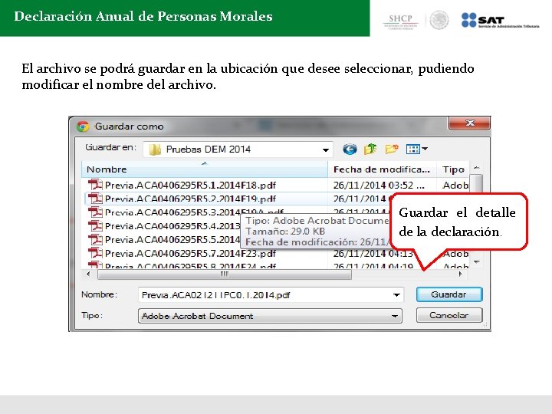The height and width of the screenshot is (414, 552).
Task: Click the SAT logo in header
Action: [500, 20]
